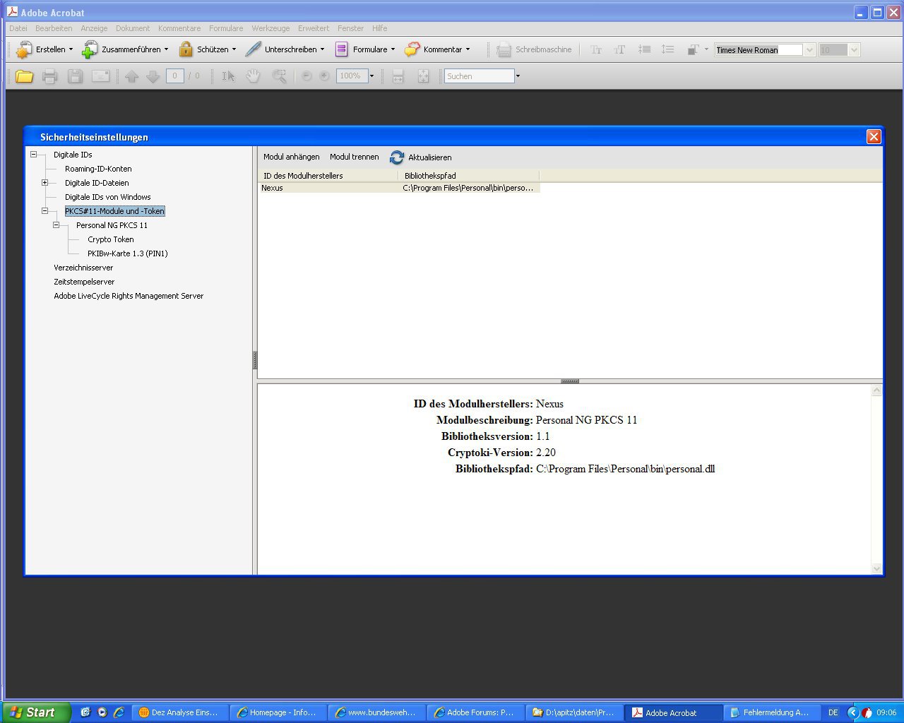Click the Kommentar speech bubble icon
Image resolution: width=904 pixels, height=723 pixels.
coord(412,49)
